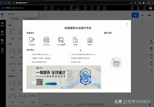Close the welcome dialog
Screen dimensions: 154x107
127,24
